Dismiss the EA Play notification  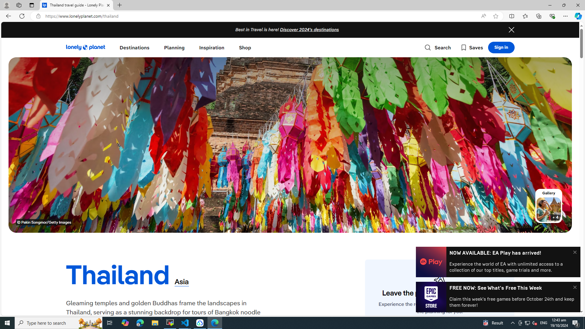tap(575, 252)
